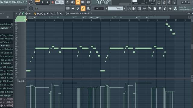
Task: Toggle the highlighted link/multilink controllers icon
Action: pos(83,9)
